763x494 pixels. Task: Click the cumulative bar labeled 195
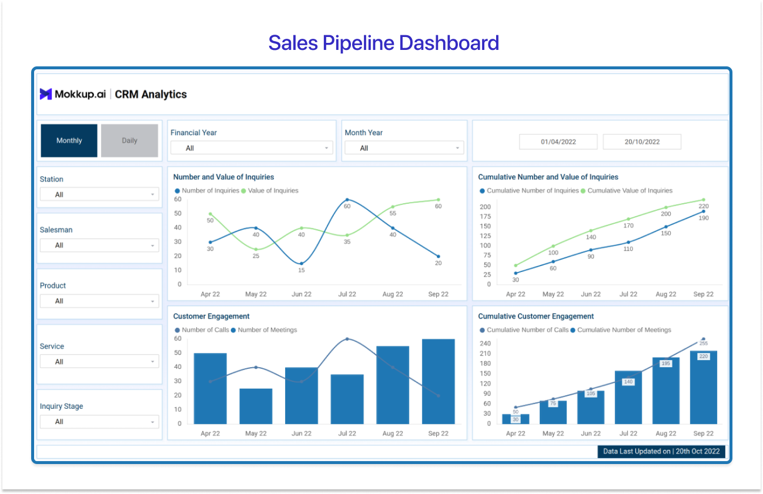tap(666, 391)
